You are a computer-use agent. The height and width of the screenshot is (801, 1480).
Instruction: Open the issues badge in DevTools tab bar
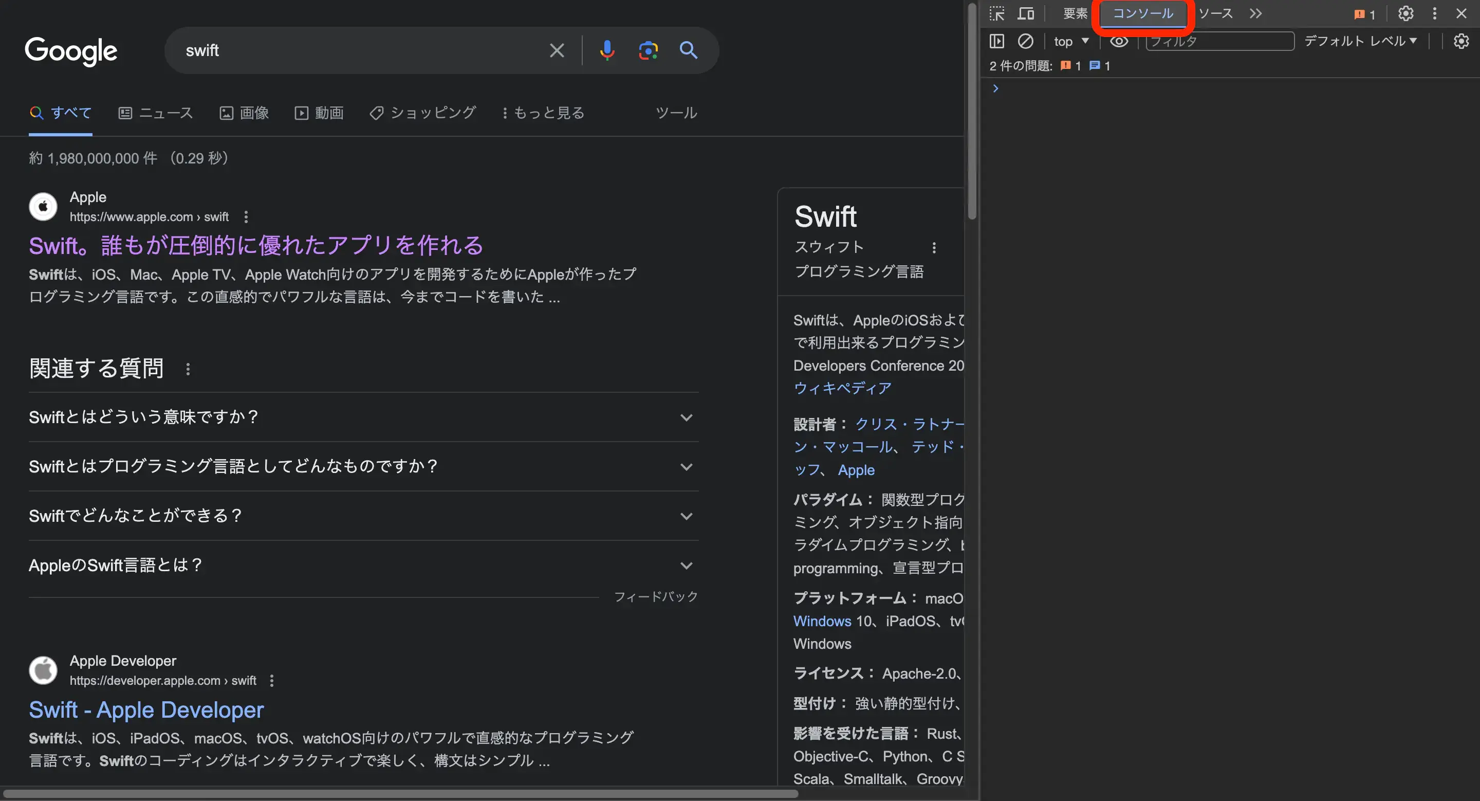point(1364,14)
